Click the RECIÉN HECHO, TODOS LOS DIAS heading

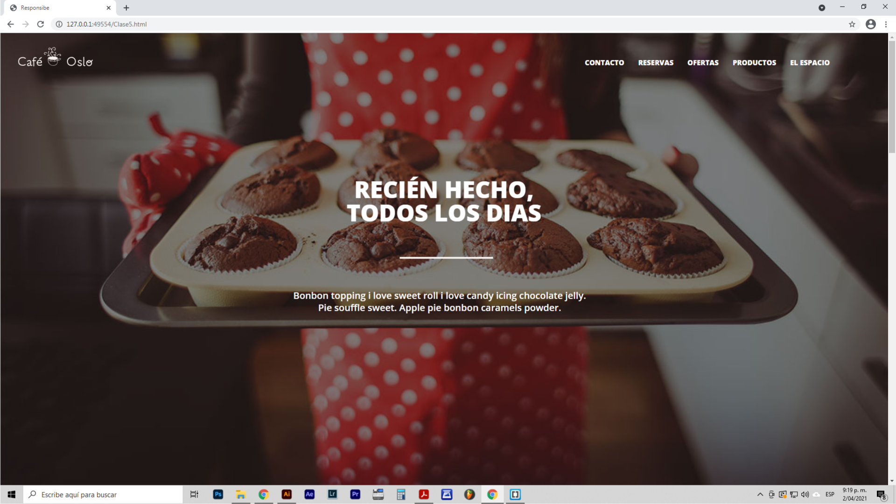(444, 201)
